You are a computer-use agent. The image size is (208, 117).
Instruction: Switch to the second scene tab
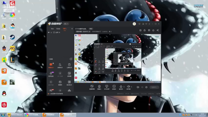tap(58, 29)
